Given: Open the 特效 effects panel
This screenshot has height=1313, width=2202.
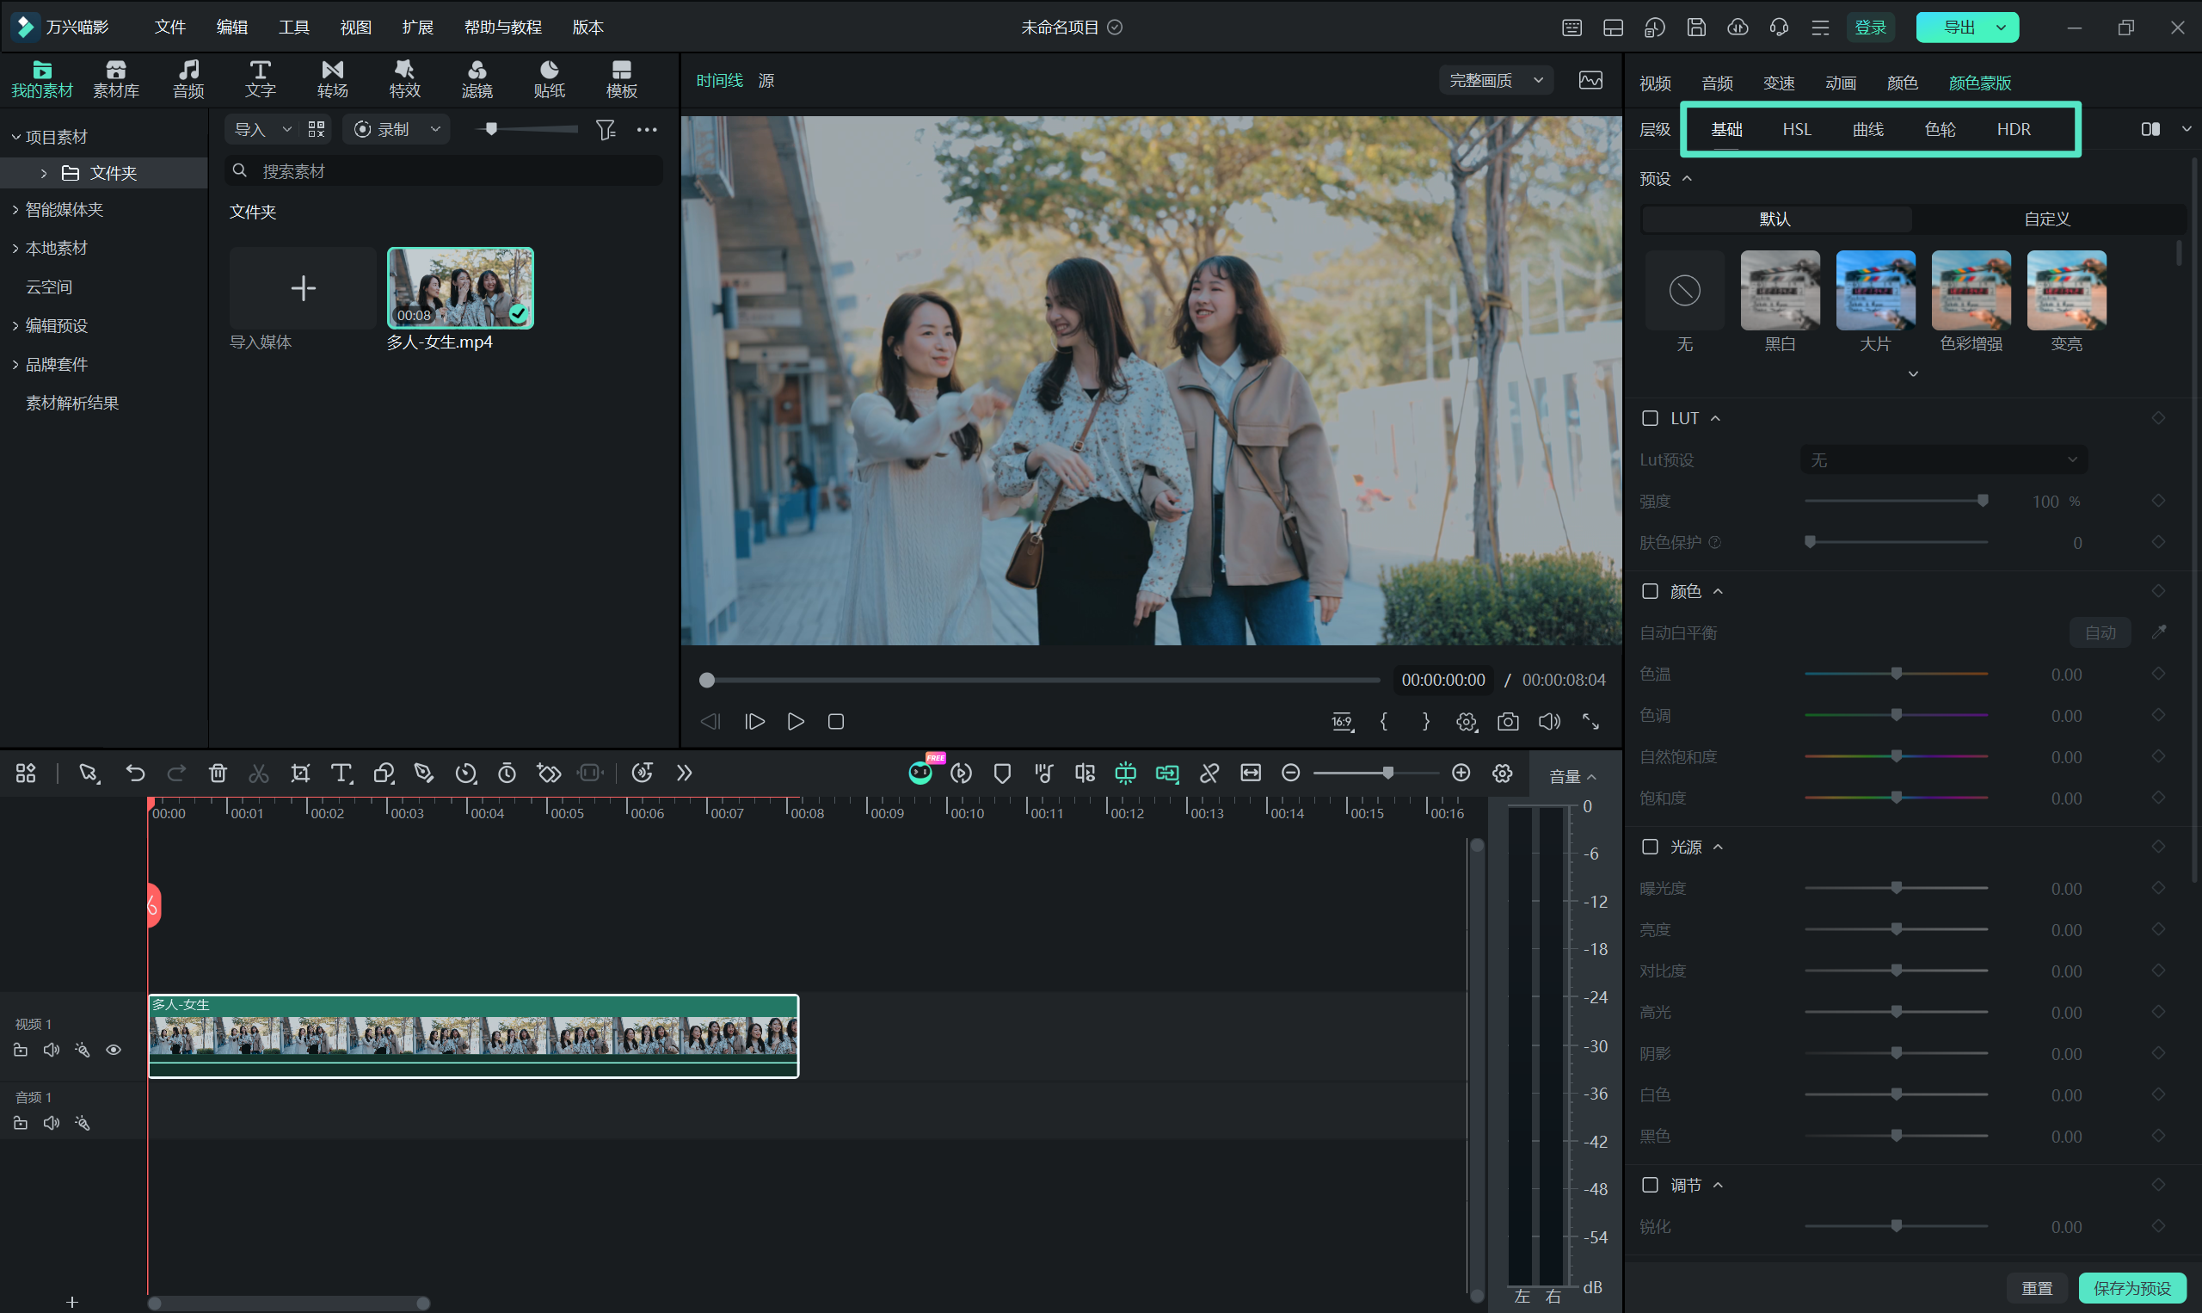Looking at the screenshot, I should [405, 79].
